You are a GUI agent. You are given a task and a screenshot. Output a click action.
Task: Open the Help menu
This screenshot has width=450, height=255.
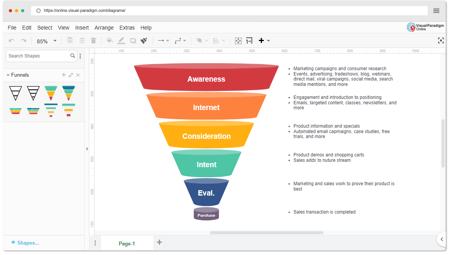click(x=146, y=28)
